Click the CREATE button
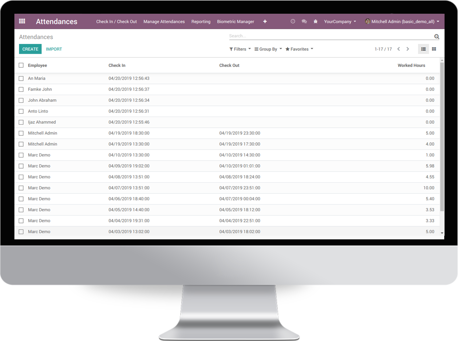This screenshot has width=458, height=341. pos(30,49)
